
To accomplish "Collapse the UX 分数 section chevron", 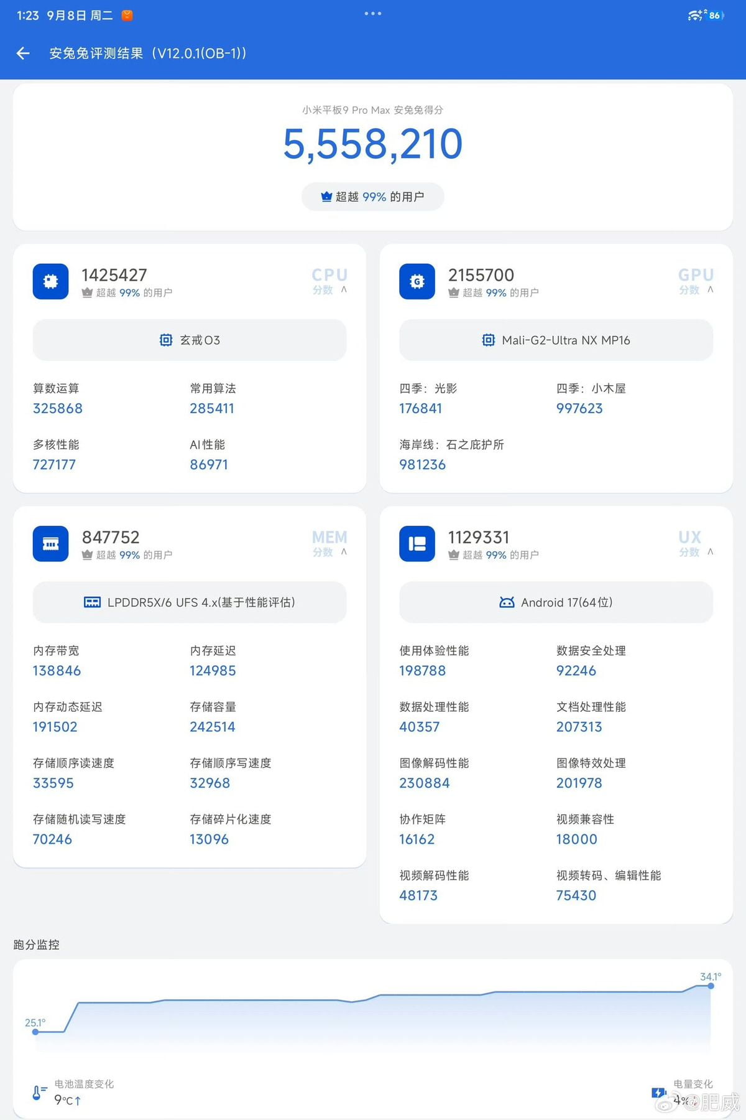I will pos(711,552).
